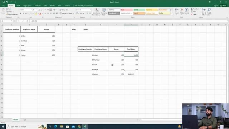Toggle Bold formatting
This screenshot has width=229, height=129.
point(21,14)
